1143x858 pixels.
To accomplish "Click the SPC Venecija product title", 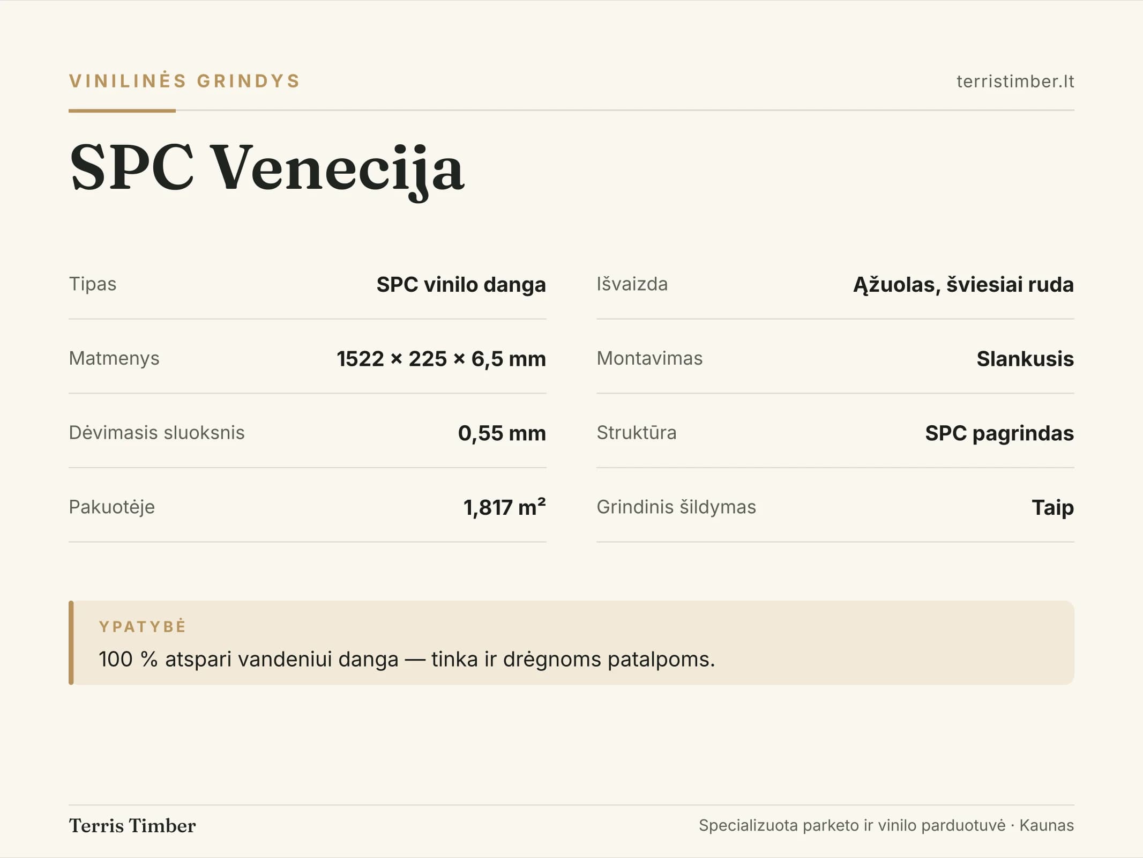I will pos(267,169).
